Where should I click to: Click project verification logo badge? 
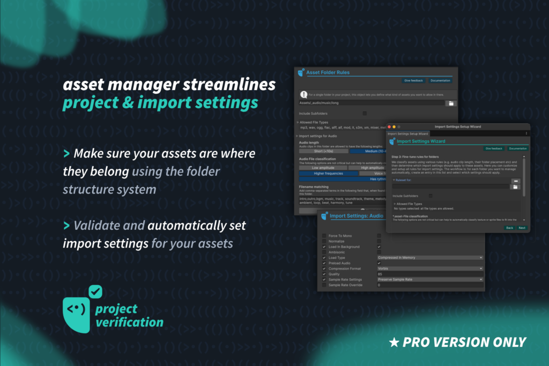[82, 309]
